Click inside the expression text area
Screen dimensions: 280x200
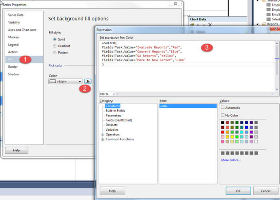187,66
